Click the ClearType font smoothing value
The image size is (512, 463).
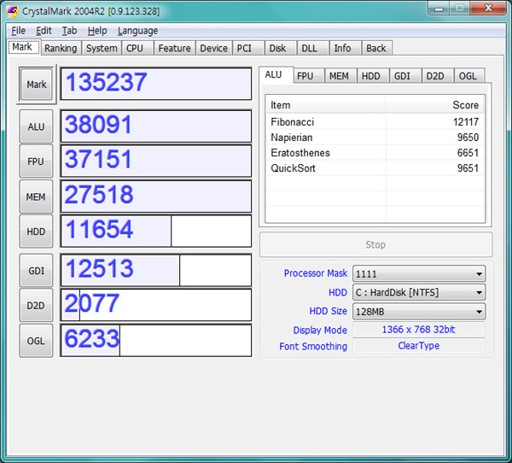[419, 346]
